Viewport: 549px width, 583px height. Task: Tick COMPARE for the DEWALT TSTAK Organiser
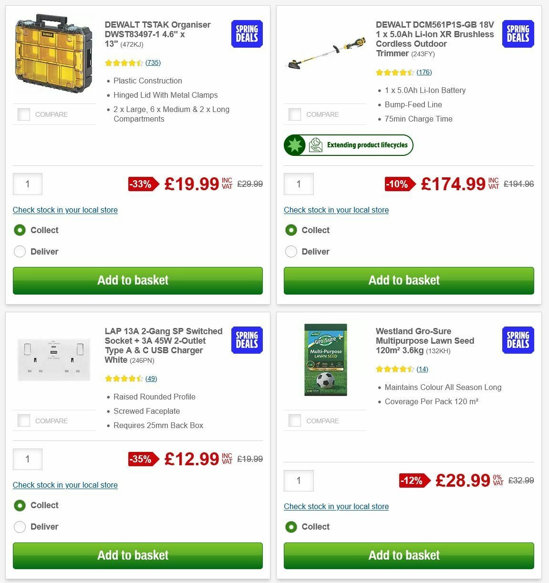23,114
